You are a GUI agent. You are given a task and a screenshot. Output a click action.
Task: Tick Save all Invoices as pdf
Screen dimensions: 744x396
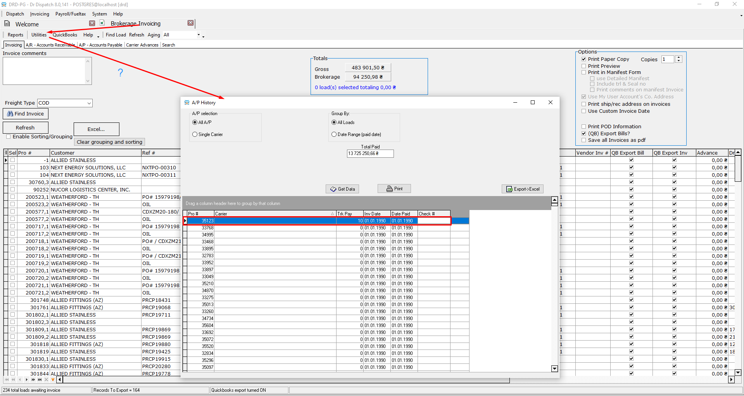(x=583, y=140)
